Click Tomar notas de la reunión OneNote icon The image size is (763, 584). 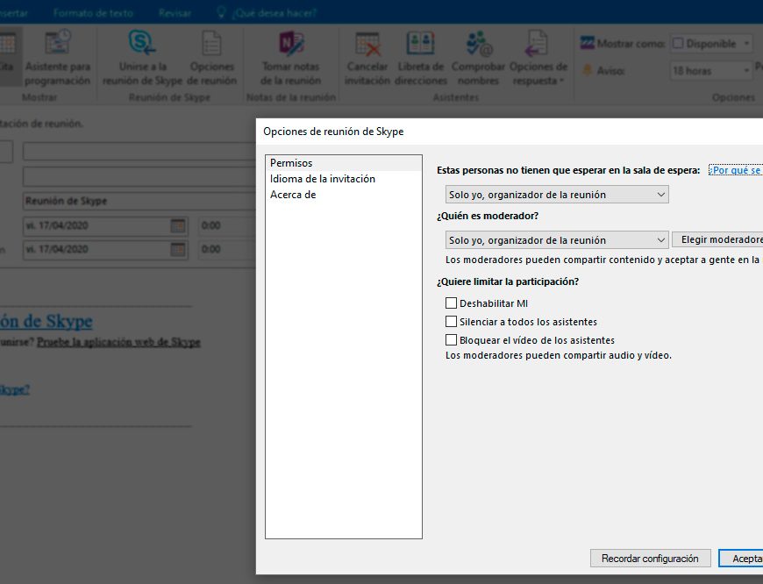pyautogui.click(x=291, y=43)
